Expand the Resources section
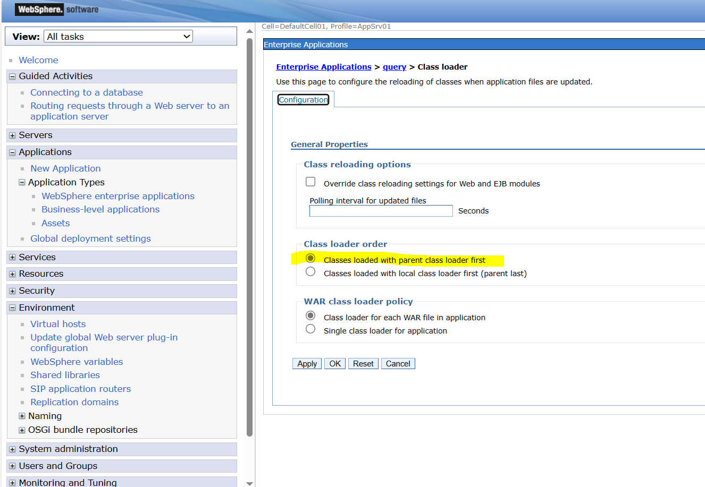This screenshot has width=705, height=487. point(12,274)
